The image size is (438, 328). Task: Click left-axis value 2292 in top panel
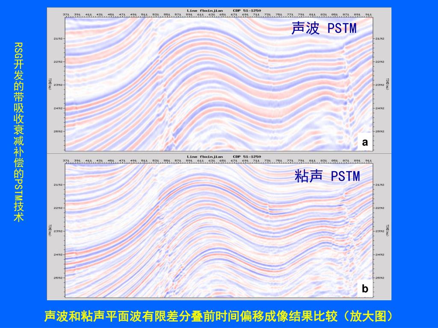click(x=58, y=61)
